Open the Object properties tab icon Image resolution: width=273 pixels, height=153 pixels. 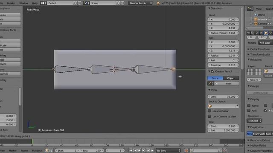(266, 33)
